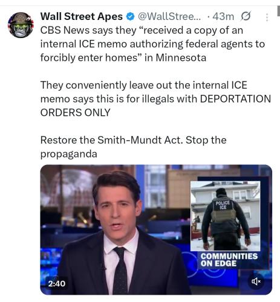Click the scrollbar thumb at right edge

click(279, 11)
